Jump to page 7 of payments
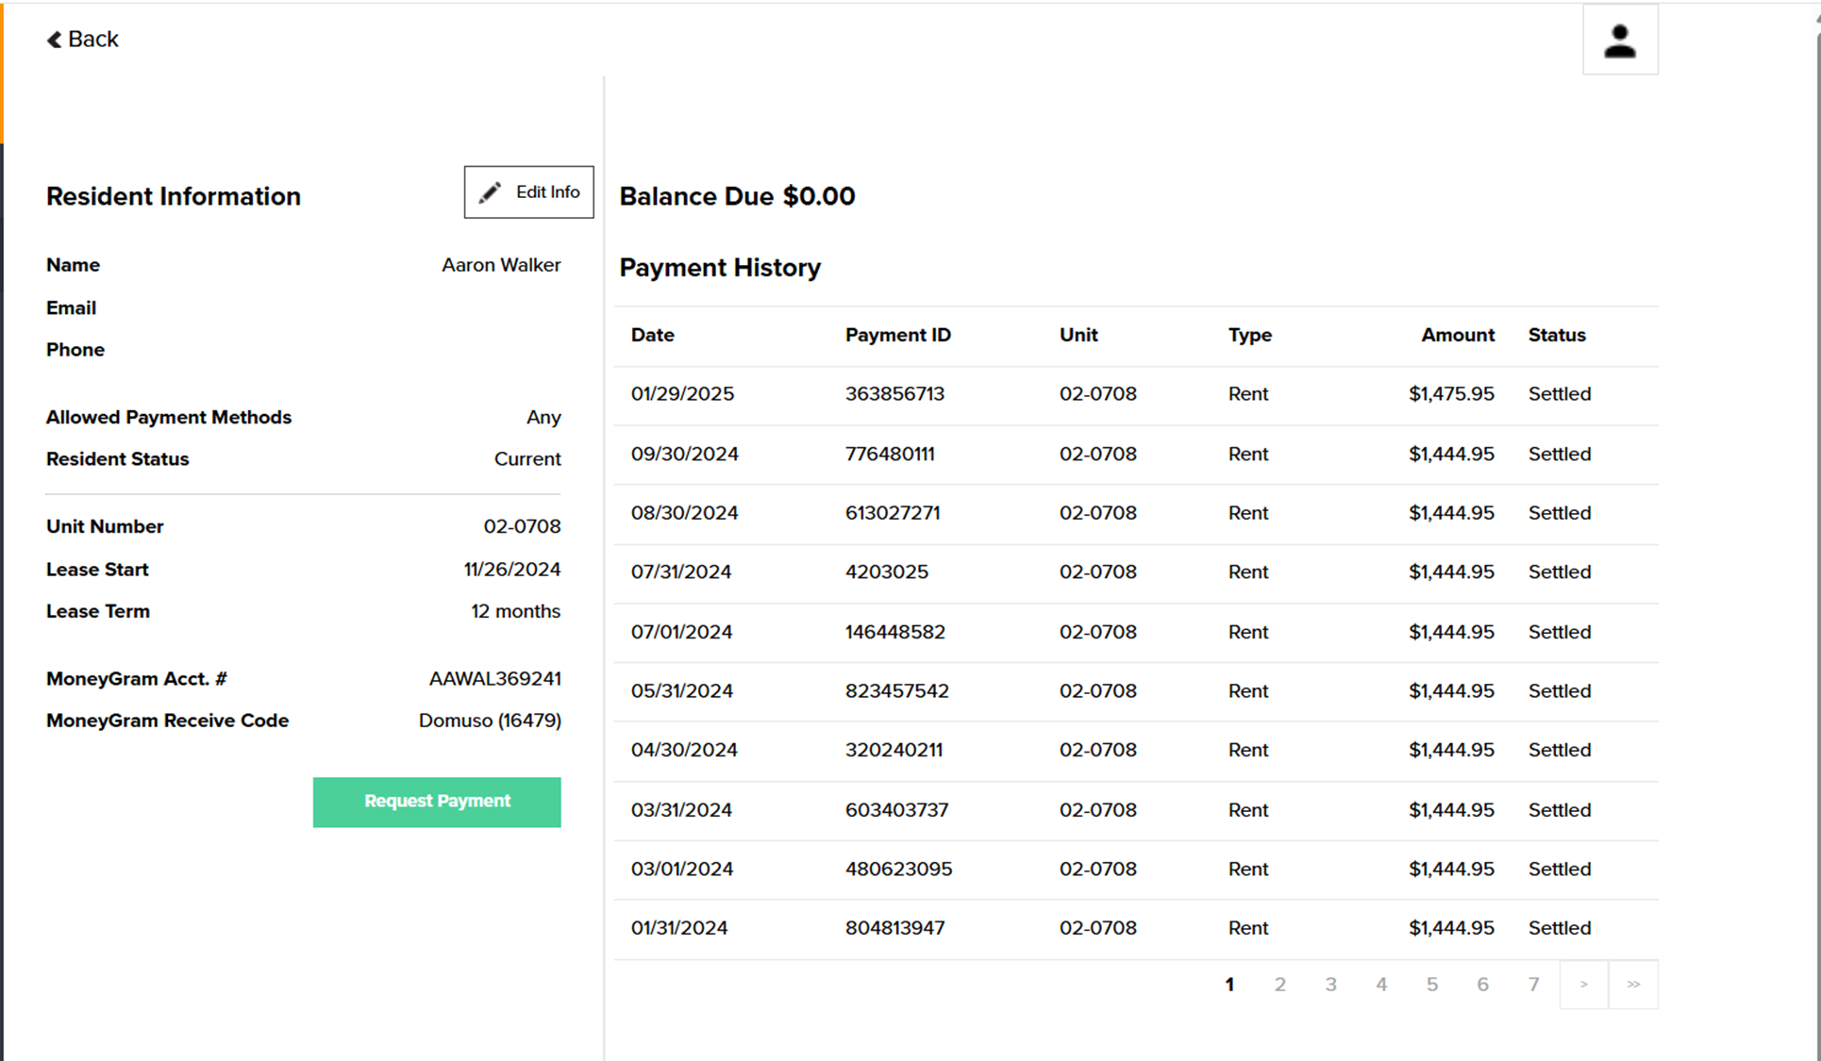The height and width of the screenshot is (1061, 1821). (1533, 985)
